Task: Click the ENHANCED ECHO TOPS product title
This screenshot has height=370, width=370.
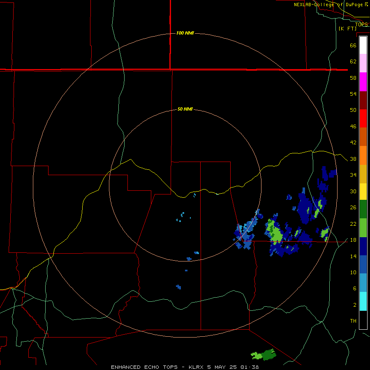Action: point(144,367)
